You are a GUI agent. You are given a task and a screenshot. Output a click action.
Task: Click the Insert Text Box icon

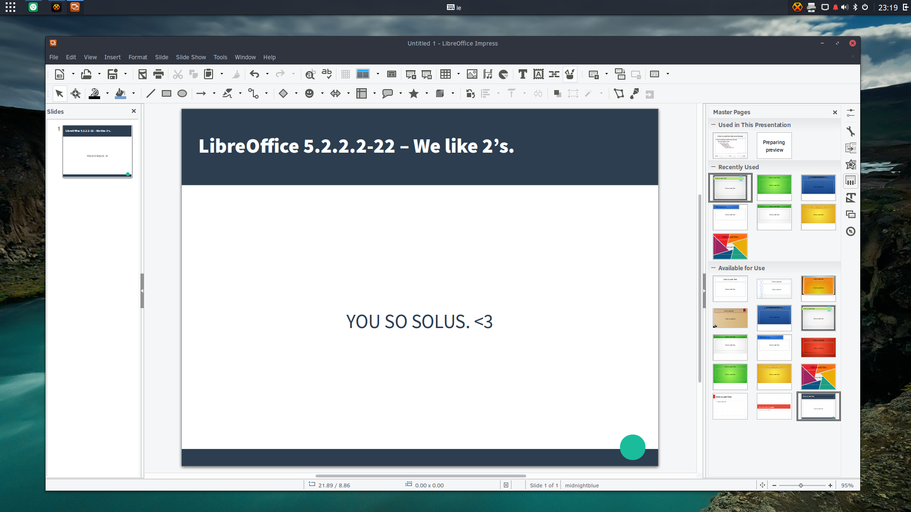[522, 74]
